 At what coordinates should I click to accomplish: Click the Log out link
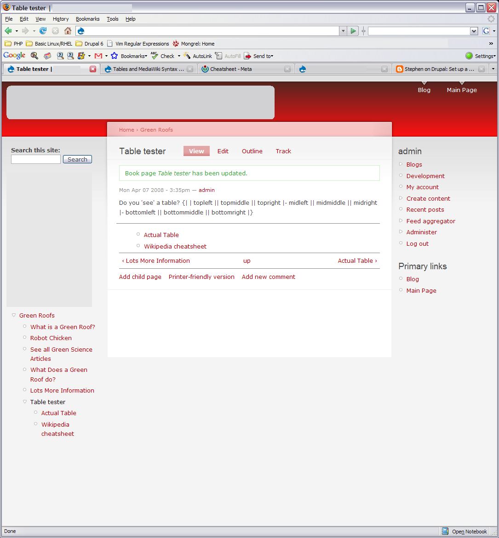(x=418, y=243)
